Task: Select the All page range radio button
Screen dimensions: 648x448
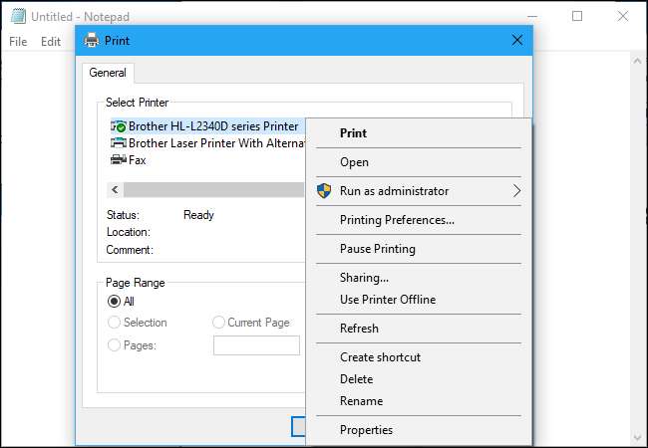Action: point(115,301)
